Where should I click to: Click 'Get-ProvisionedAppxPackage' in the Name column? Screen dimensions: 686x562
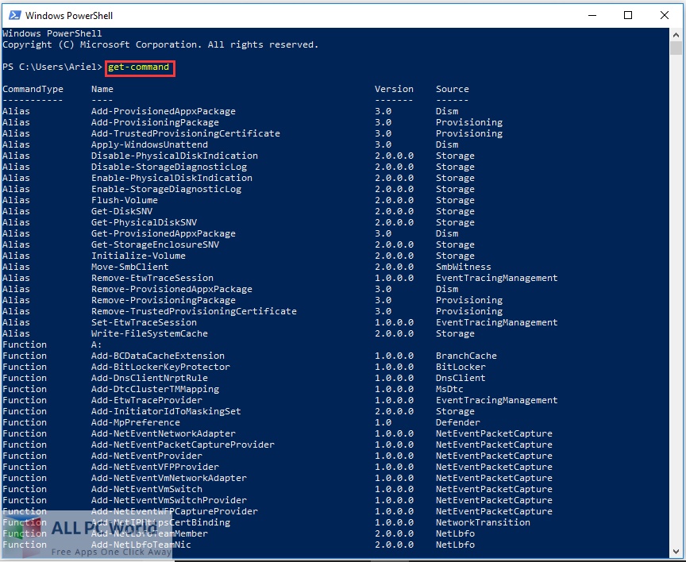coord(164,233)
